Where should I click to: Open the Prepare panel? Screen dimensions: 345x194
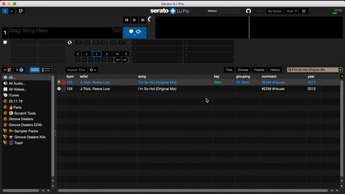(x=259, y=70)
